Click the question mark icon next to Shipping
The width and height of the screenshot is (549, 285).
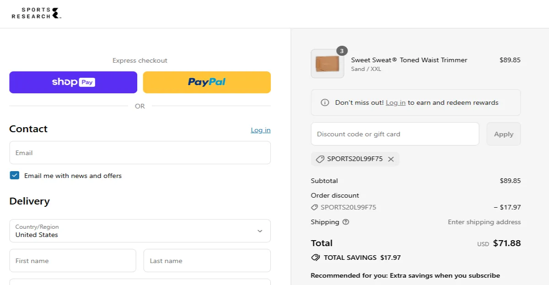click(x=345, y=222)
